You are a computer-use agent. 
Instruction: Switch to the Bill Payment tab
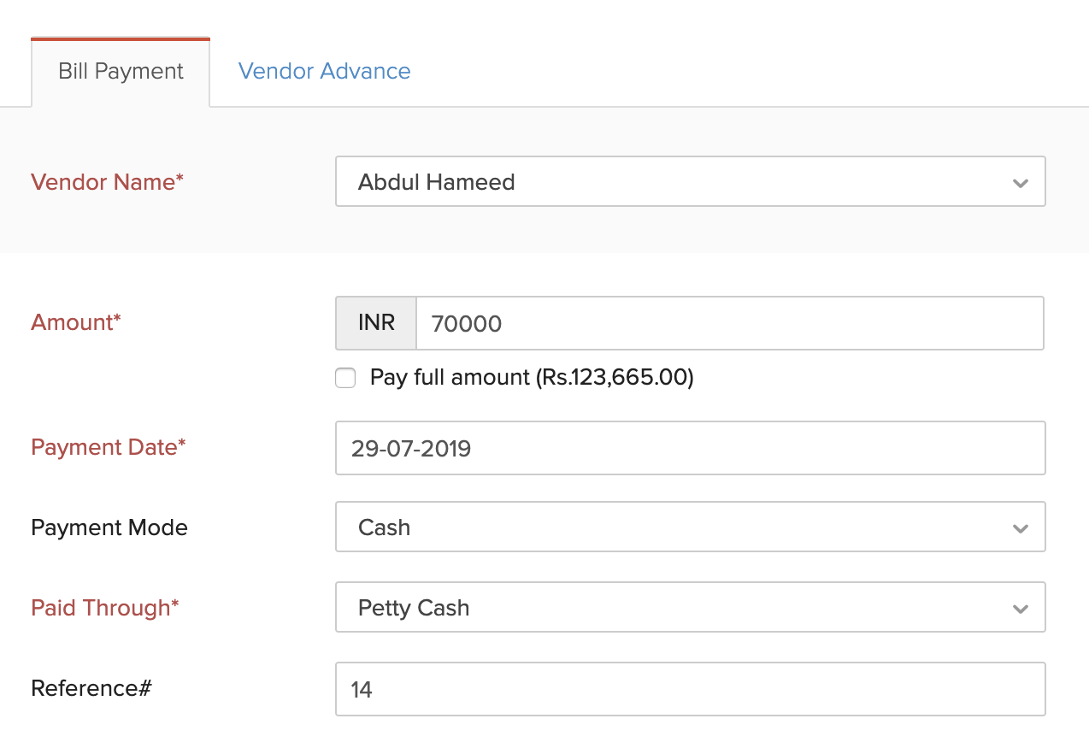click(121, 71)
